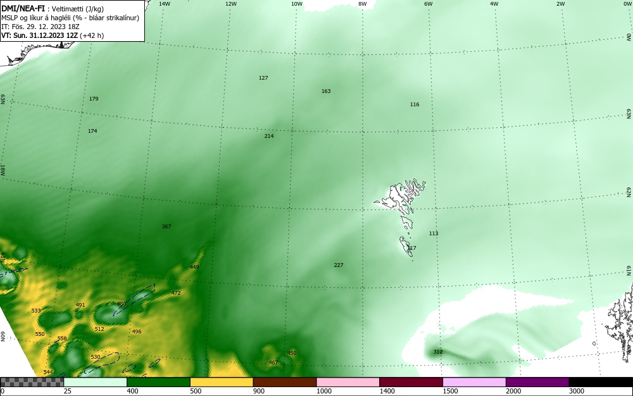The height and width of the screenshot is (396, 633).
Task: Pick the dark maroon 1400–1500 legend swatch
Action: pyautogui.click(x=411, y=382)
